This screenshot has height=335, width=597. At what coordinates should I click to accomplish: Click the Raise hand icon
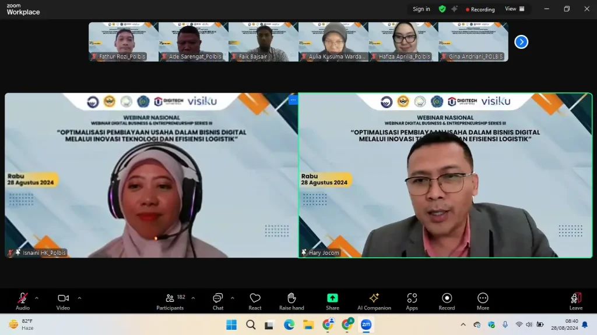292,301
